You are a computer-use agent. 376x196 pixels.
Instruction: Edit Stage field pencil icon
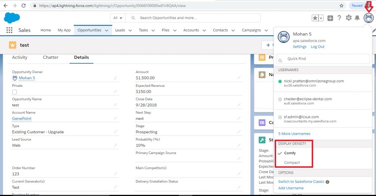click(x=239, y=132)
